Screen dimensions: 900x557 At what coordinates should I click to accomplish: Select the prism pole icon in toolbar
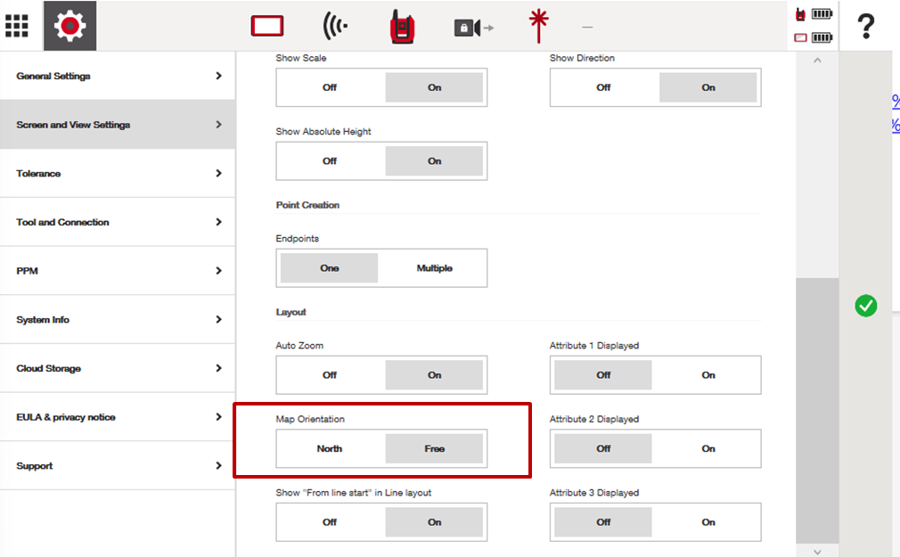537,25
